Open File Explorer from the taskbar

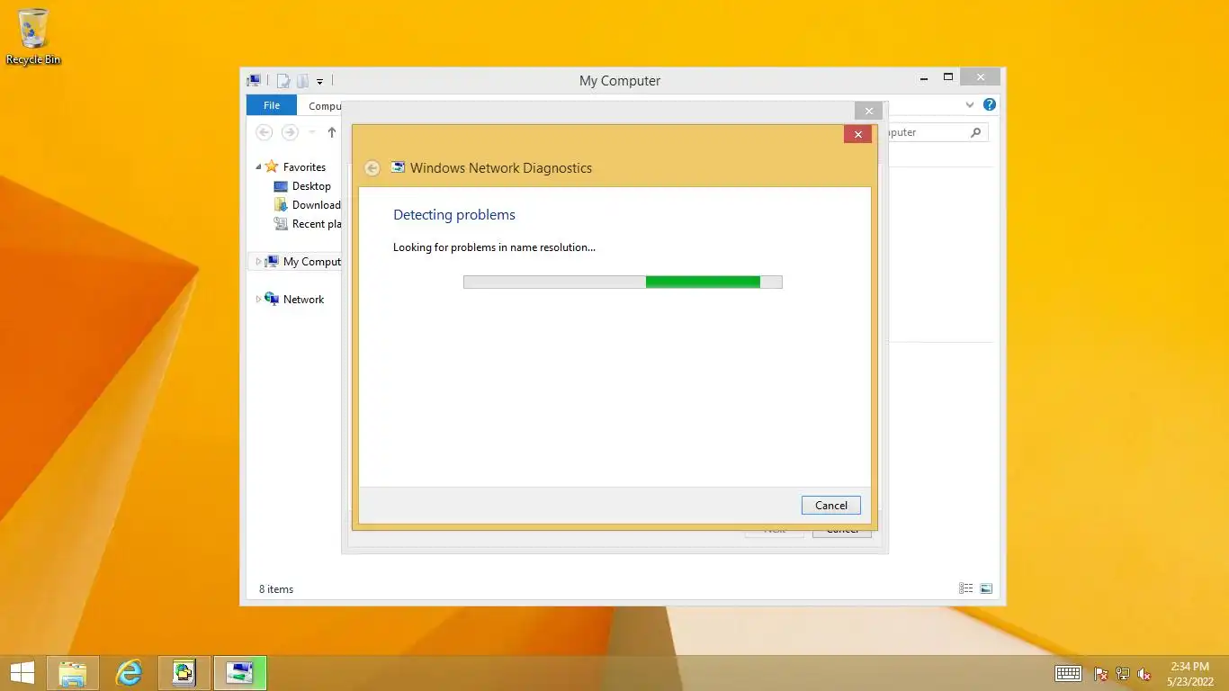pyautogui.click(x=73, y=673)
